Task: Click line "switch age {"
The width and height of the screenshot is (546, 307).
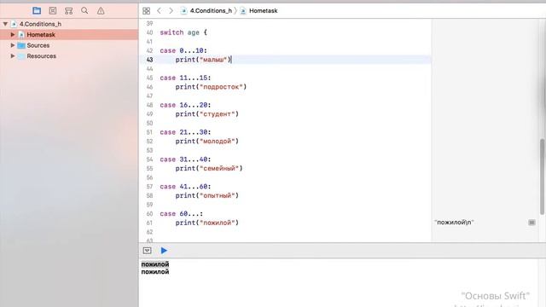Action: point(183,32)
